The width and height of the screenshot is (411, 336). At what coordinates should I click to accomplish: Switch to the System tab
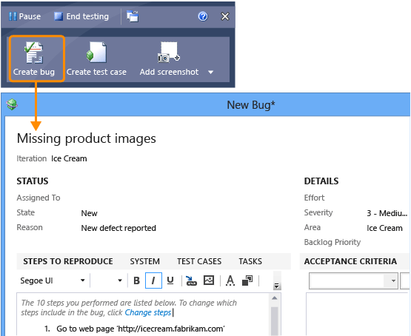[x=144, y=261]
